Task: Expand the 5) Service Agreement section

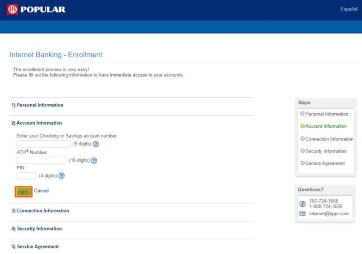Action: tap(35, 246)
